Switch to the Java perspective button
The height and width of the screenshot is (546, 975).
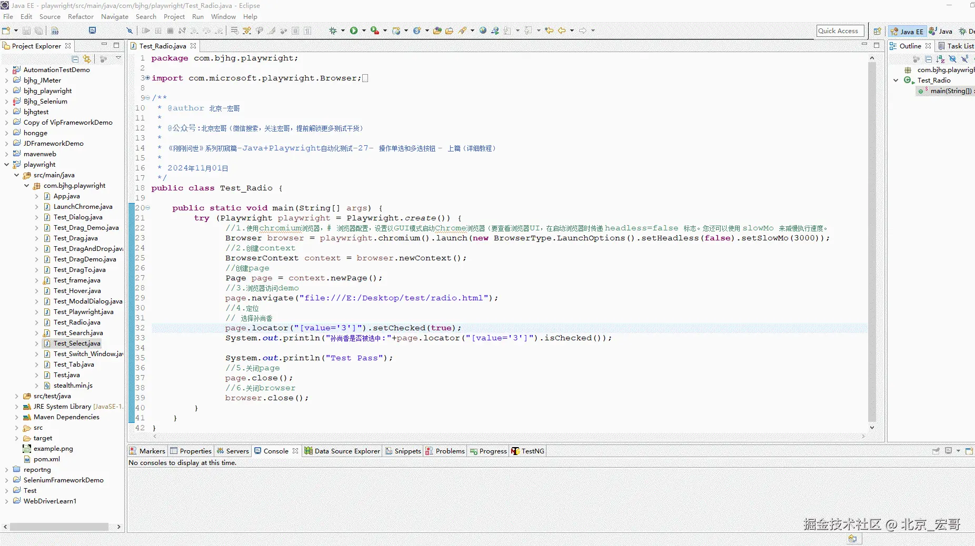point(941,31)
